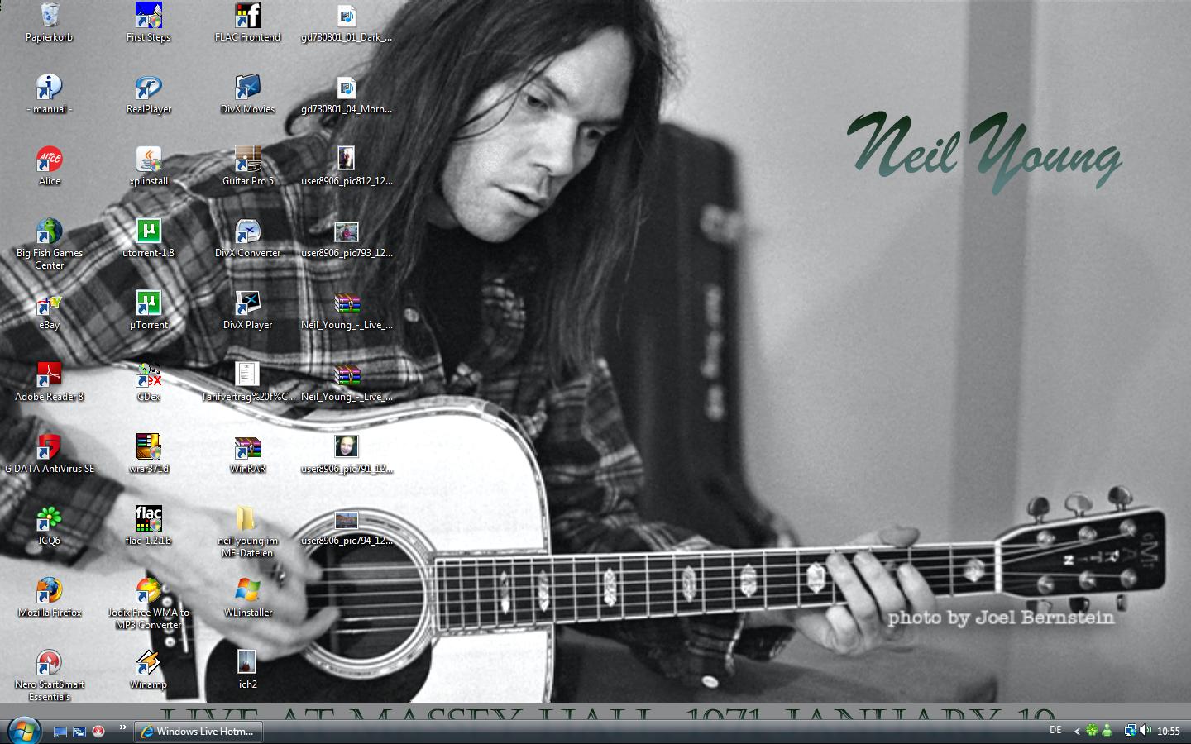Expand hidden Quick Launch items chevron

point(123,728)
